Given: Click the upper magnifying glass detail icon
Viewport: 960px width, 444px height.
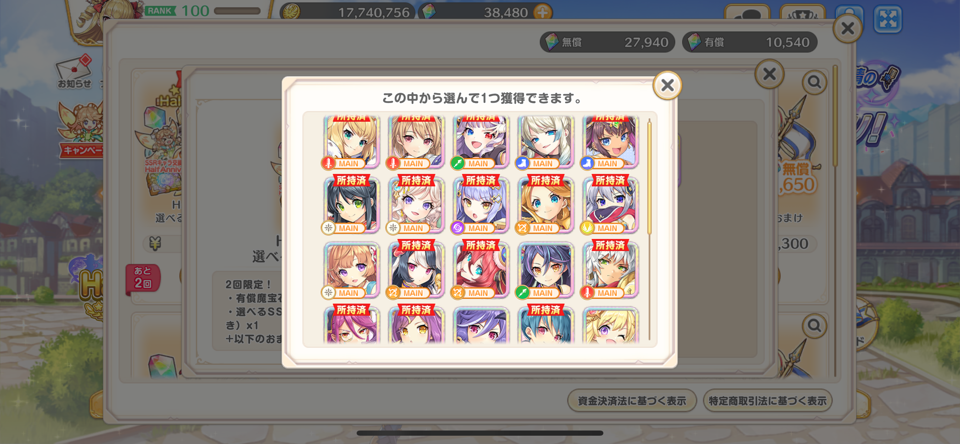Looking at the screenshot, I should click(814, 82).
